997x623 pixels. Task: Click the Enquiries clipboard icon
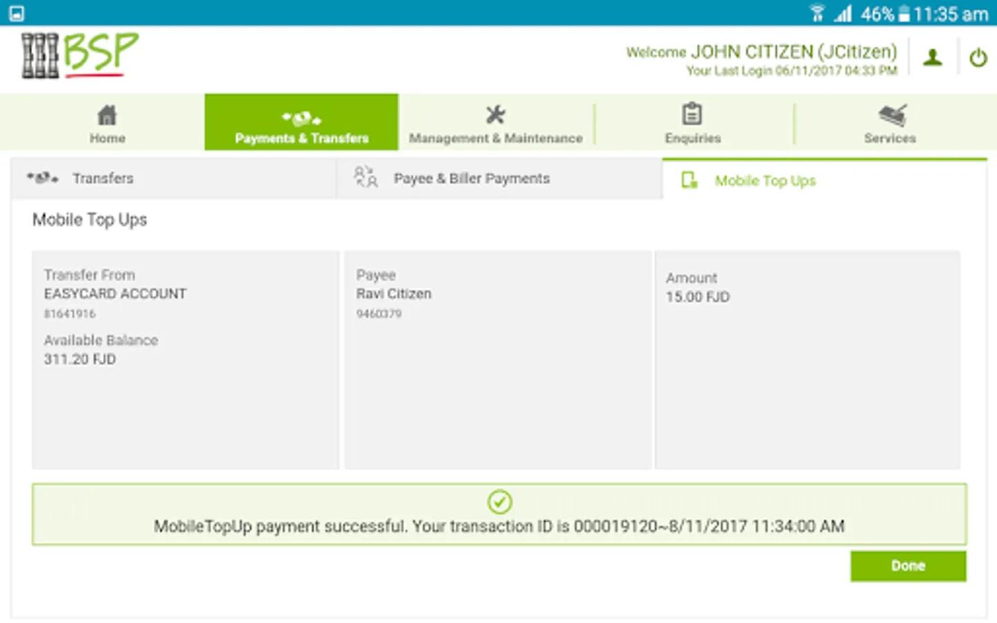pyautogui.click(x=692, y=114)
